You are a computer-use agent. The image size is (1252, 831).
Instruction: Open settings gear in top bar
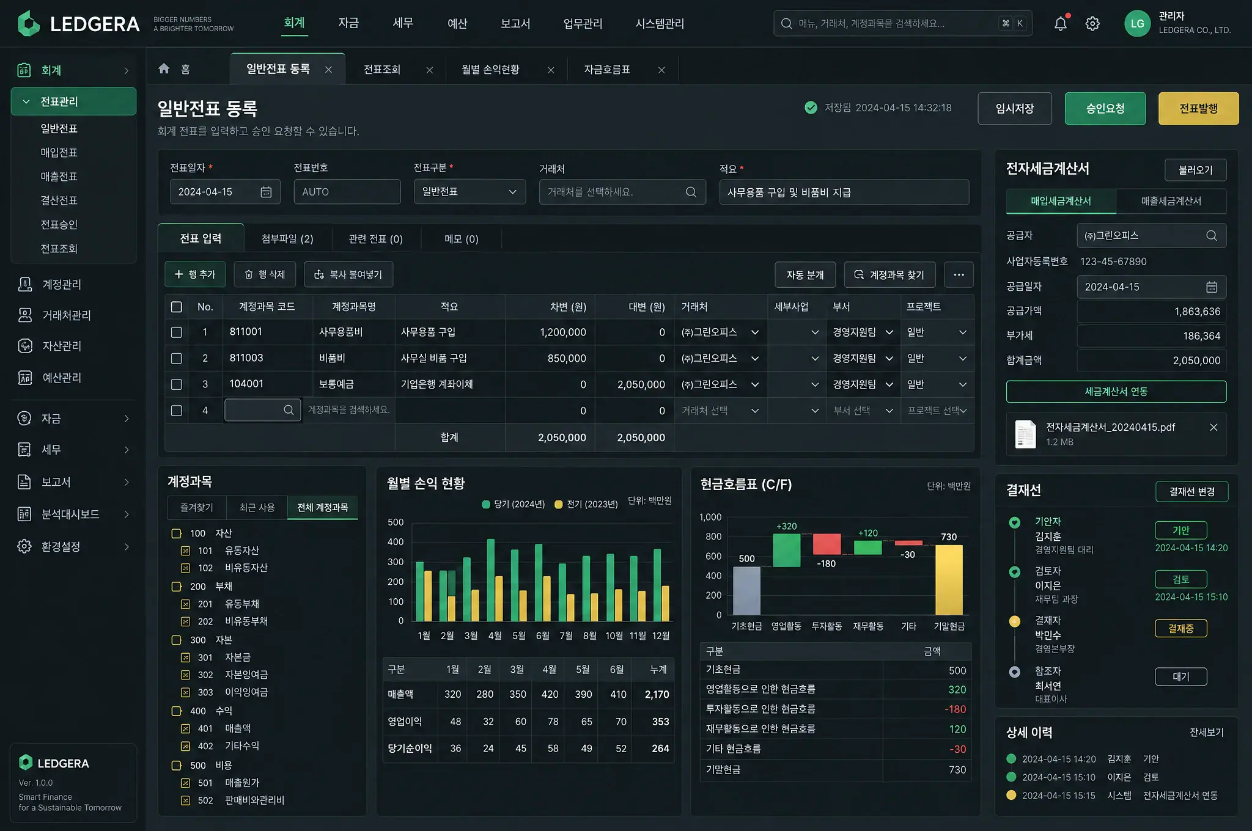1092,24
